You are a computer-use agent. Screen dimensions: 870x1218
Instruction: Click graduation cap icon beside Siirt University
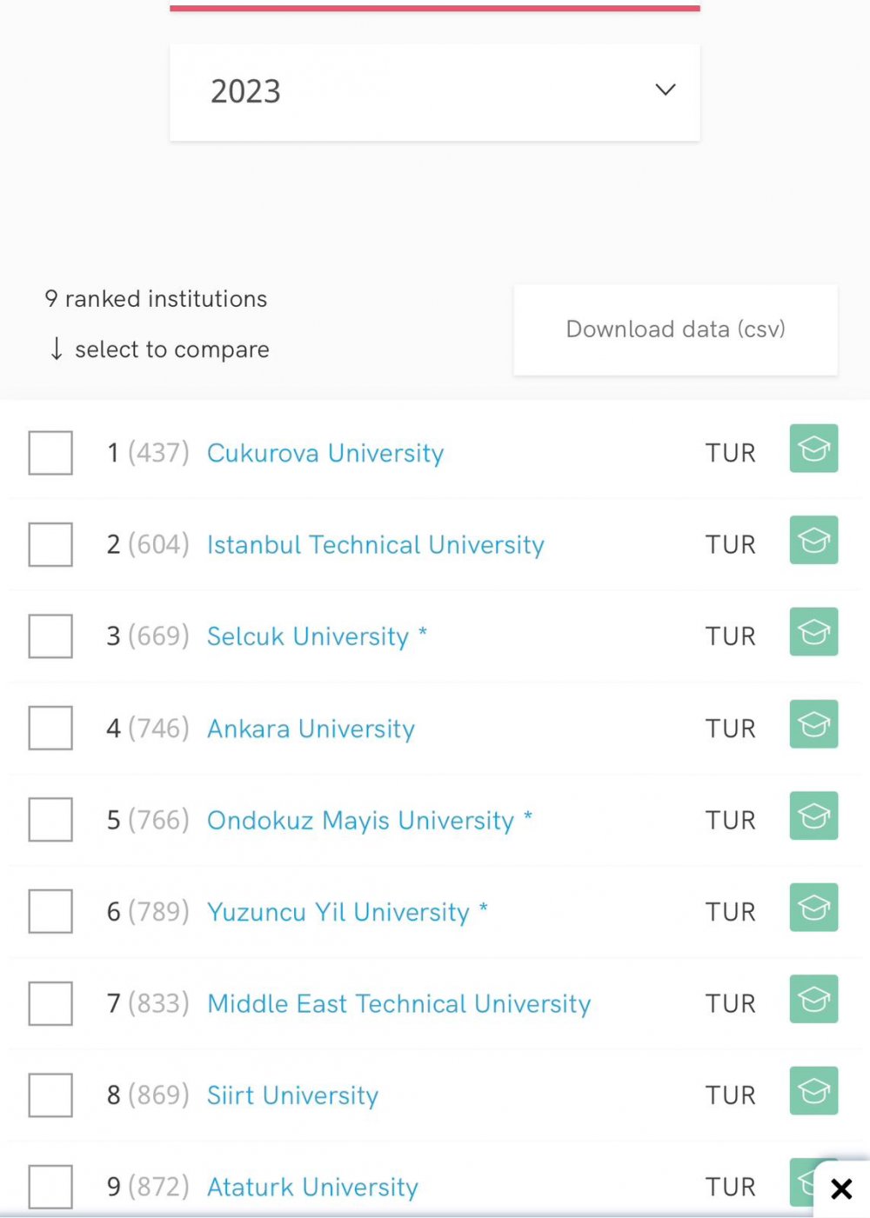pyautogui.click(x=813, y=1091)
